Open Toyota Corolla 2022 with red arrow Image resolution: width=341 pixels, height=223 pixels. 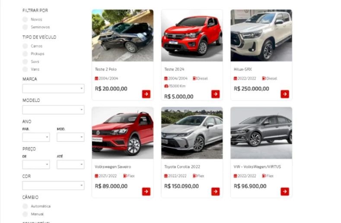[x=216, y=191]
